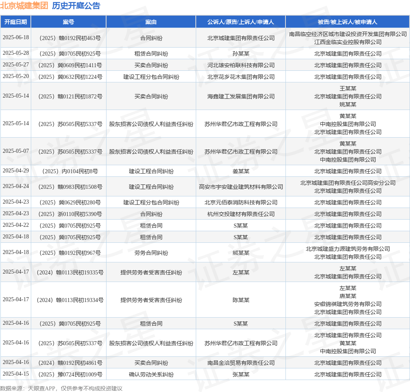
Task: Select the '案由' column header
Action: [151, 22]
